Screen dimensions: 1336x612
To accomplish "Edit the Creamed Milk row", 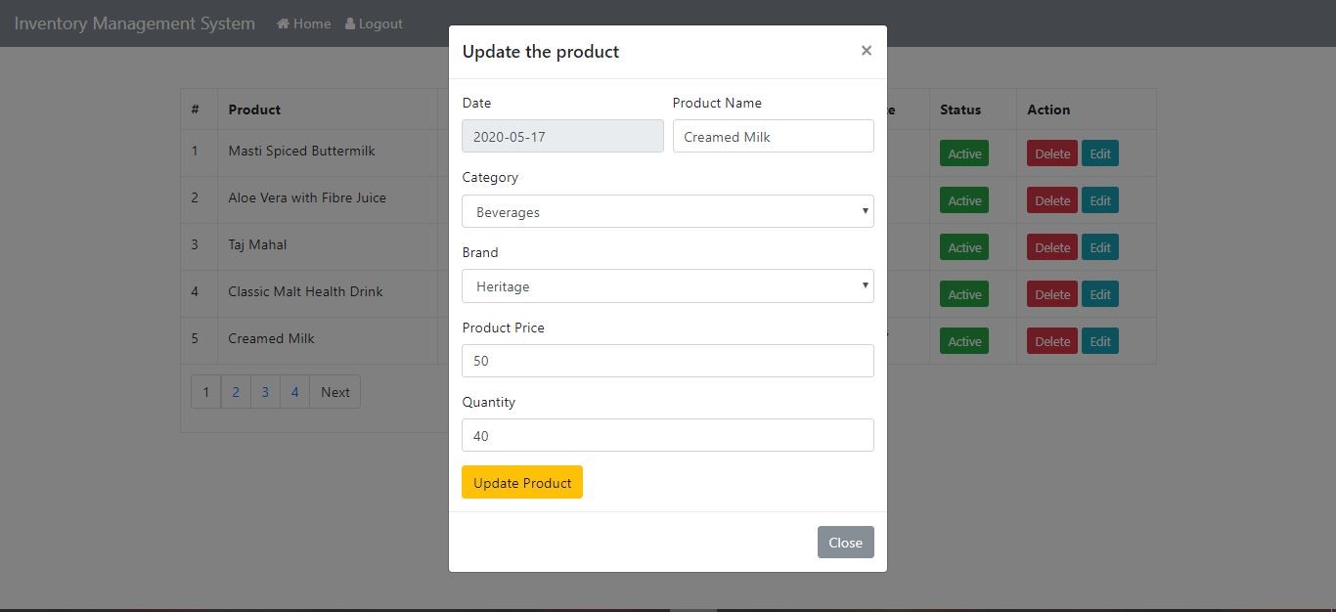I will [1100, 341].
